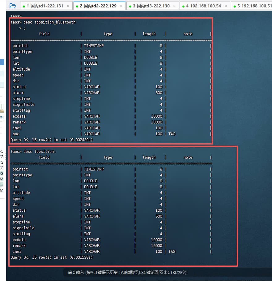272x281 pixels.
Task: Open the 3 国内td3-222.130 tab
Action: (151, 6)
